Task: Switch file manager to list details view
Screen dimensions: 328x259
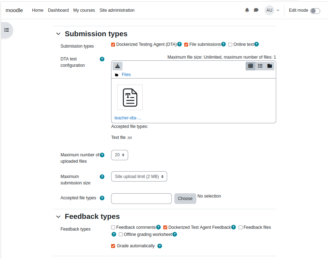Action: tap(260, 66)
